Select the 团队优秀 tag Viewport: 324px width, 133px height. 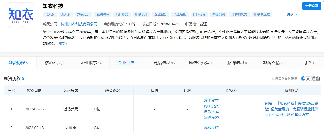pos(199,14)
